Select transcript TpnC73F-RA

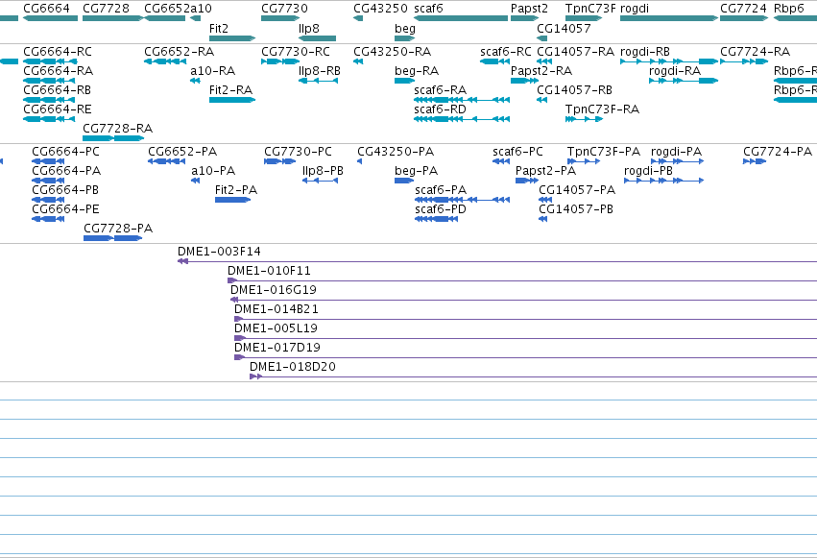(x=584, y=119)
